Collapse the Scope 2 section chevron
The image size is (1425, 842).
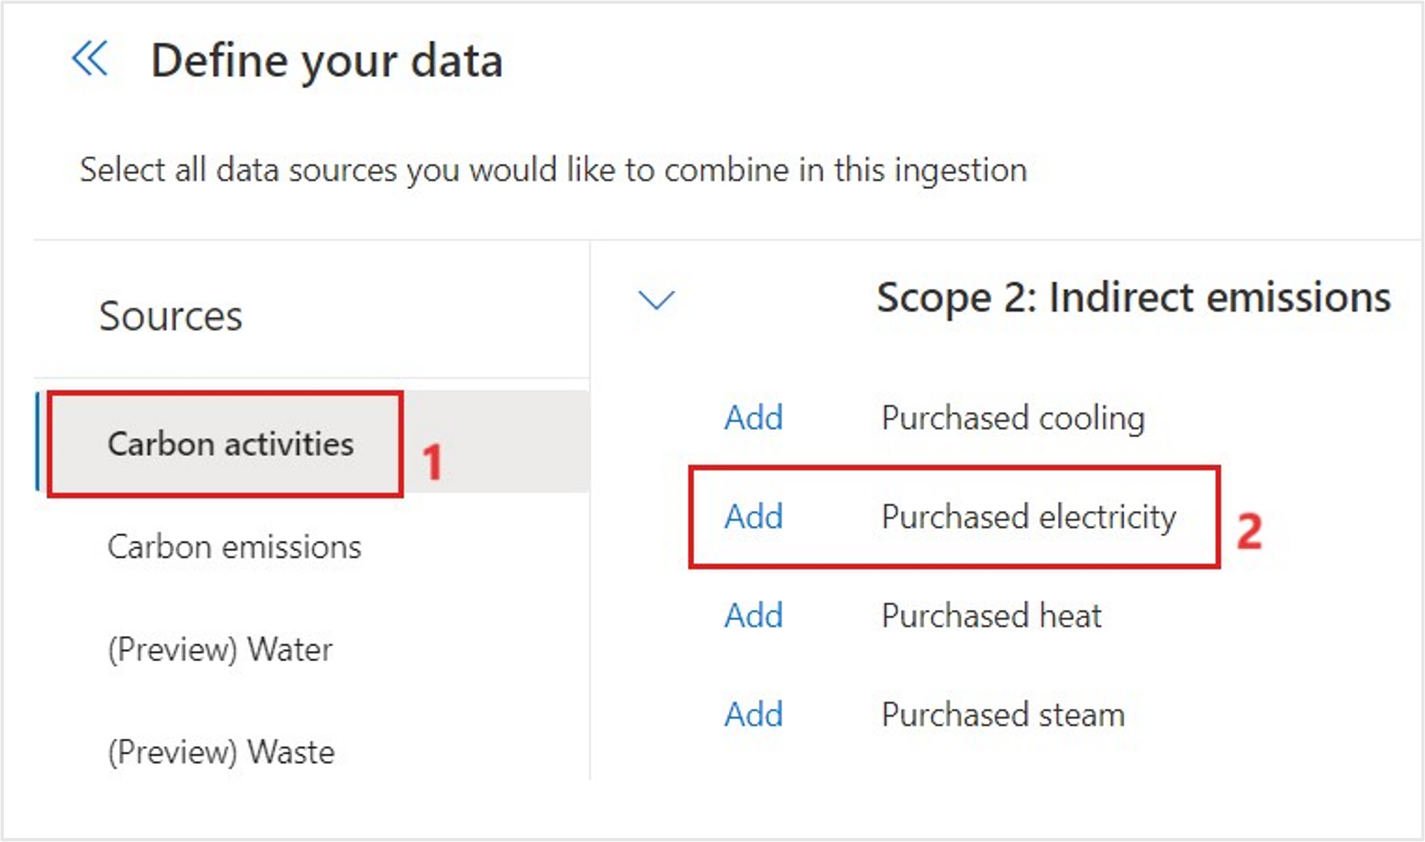pos(656,299)
